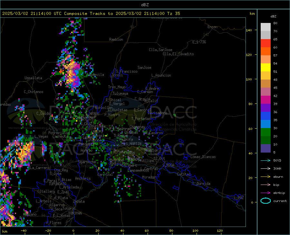This screenshot has height=235, width=290.
Task: Click the 100 km tick on vertical axis
Action: (249, 79)
